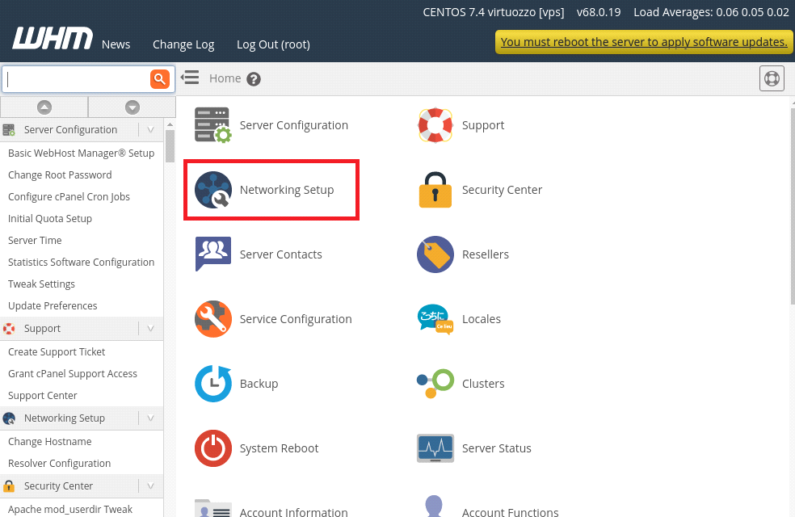Screen dimensions: 795x517
Task: Collapse the sidebar Server Configuration section chevron
Action: coord(150,130)
